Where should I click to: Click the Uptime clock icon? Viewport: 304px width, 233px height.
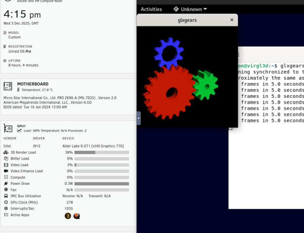tap(5, 61)
